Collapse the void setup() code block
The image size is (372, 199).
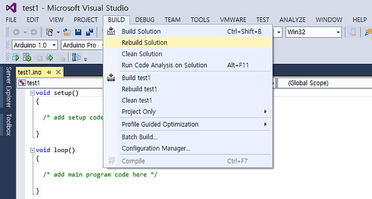pos(32,93)
